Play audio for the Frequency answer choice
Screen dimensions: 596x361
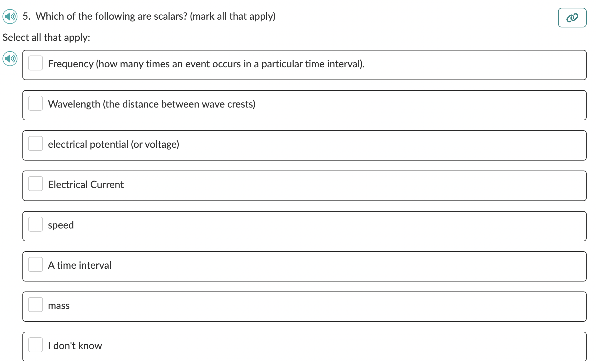coord(10,59)
